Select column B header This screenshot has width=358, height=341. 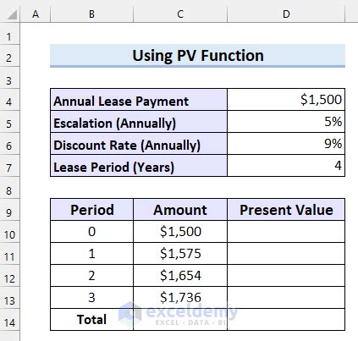(x=91, y=14)
